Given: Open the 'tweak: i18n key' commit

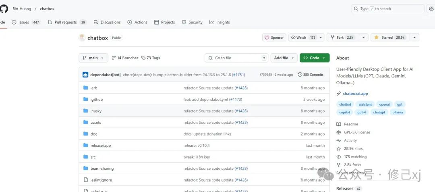Looking at the screenshot, I should click(x=197, y=157).
